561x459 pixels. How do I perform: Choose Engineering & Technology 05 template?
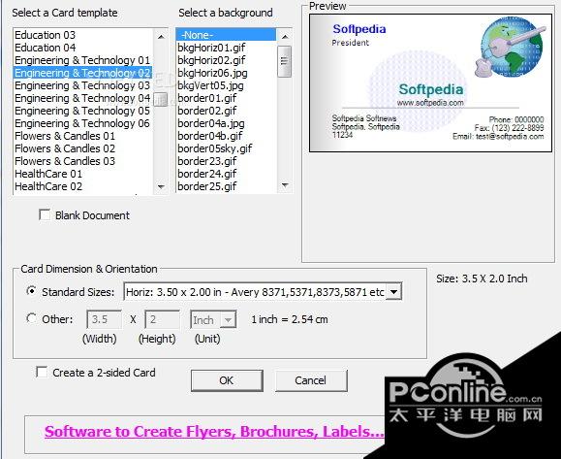pyautogui.click(x=82, y=111)
